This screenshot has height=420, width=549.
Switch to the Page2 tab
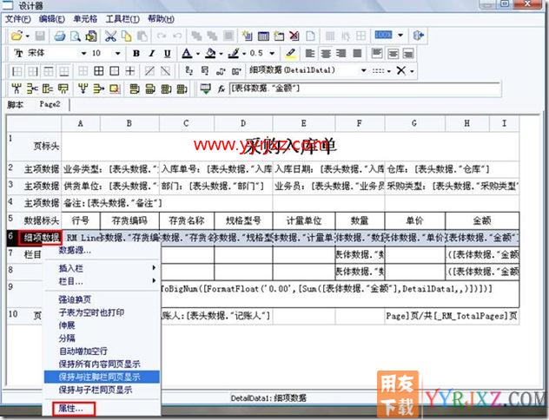pyautogui.click(x=50, y=104)
